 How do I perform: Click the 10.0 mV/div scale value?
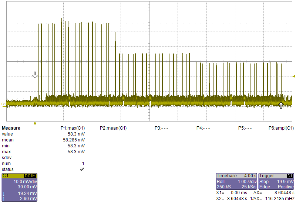click(x=25, y=182)
